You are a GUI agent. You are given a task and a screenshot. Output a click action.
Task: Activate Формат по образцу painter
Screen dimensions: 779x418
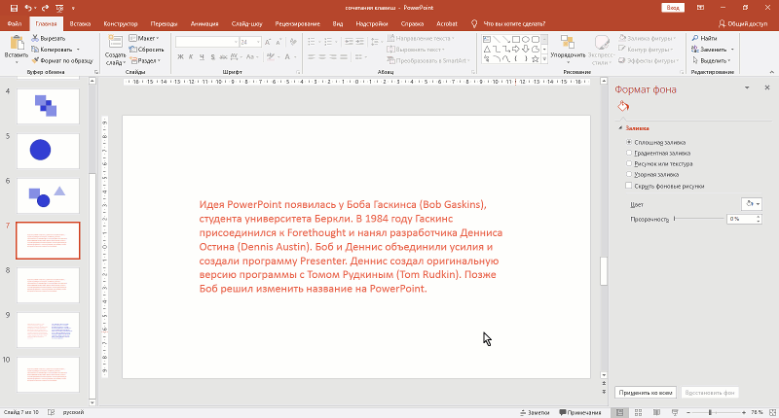click(62, 60)
